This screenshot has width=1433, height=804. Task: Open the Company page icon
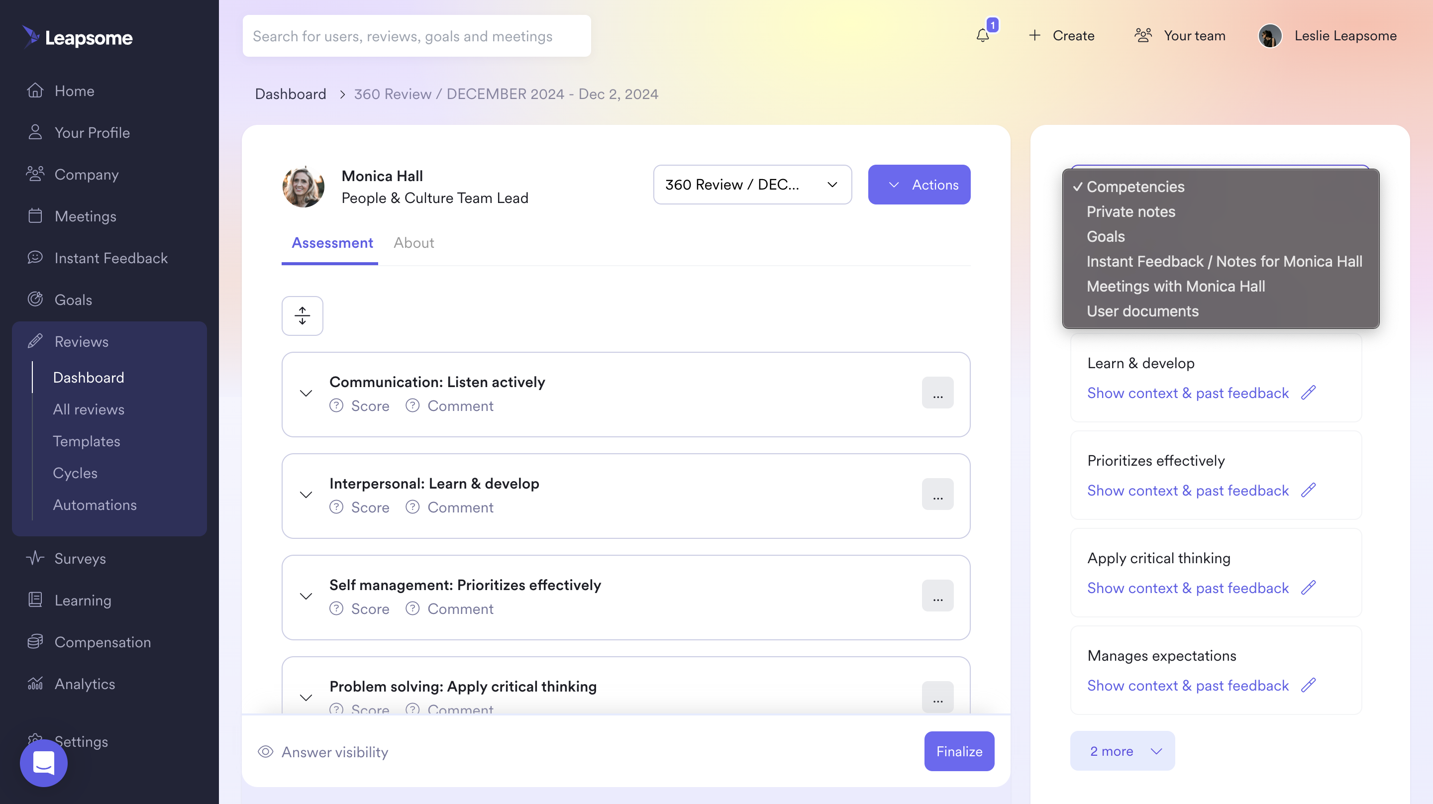pyautogui.click(x=35, y=174)
